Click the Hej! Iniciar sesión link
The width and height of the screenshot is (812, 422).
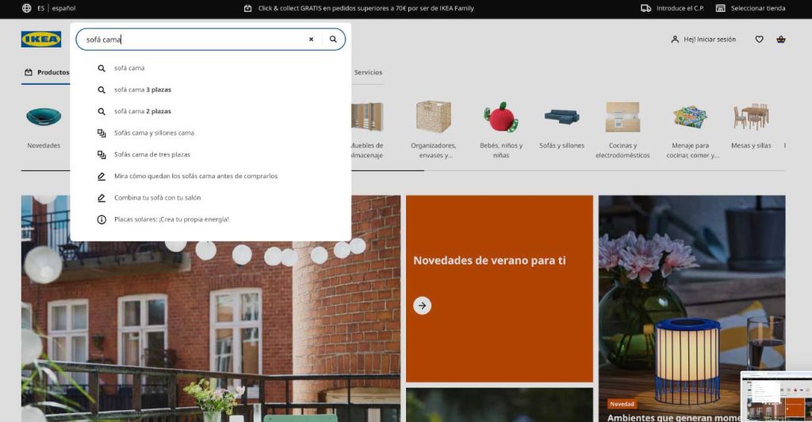click(x=703, y=40)
